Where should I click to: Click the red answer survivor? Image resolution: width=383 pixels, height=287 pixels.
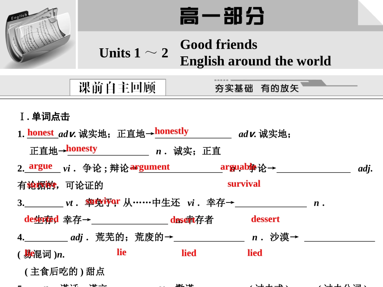pos(102,201)
